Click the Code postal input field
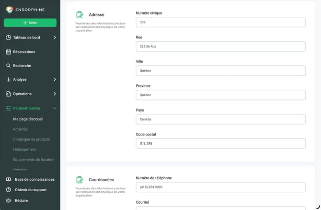321x210 pixels. (221, 144)
